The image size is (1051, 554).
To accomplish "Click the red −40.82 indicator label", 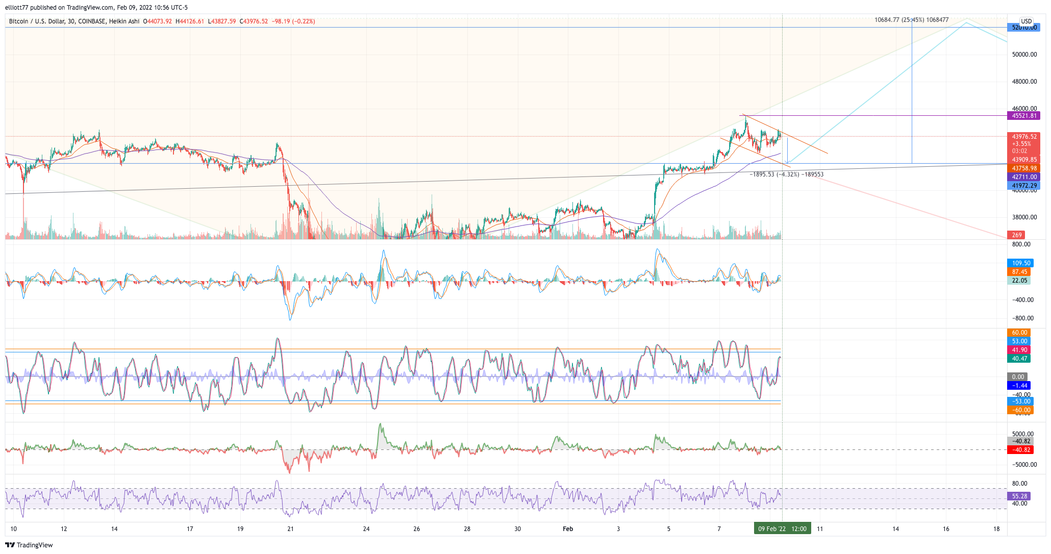I will click(1020, 450).
